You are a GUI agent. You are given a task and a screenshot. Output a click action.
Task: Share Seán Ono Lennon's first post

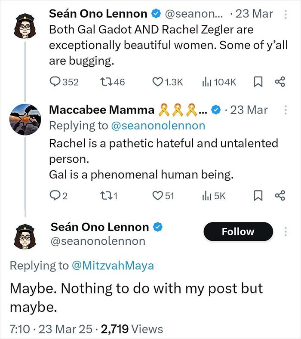tap(280, 82)
